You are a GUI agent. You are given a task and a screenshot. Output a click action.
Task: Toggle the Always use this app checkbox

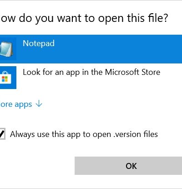click(x=2, y=134)
